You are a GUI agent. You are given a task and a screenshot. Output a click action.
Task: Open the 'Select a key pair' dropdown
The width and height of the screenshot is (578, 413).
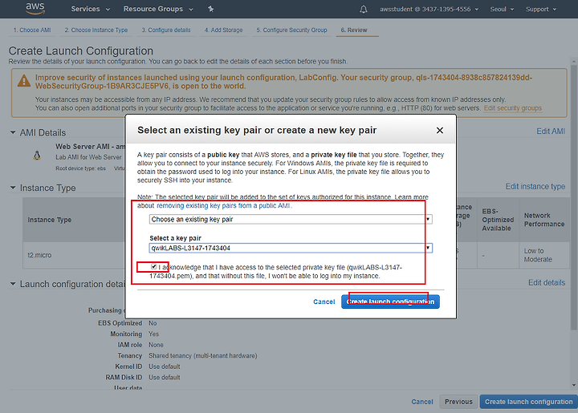pos(291,248)
